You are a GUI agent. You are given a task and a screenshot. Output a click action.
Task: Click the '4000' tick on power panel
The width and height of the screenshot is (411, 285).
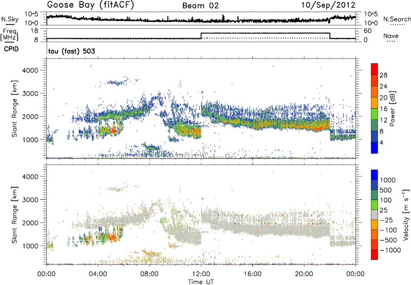pos(30,70)
